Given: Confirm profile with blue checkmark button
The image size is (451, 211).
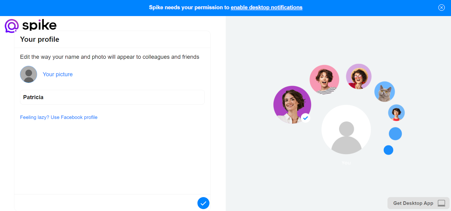Looking at the screenshot, I should point(203,203).
